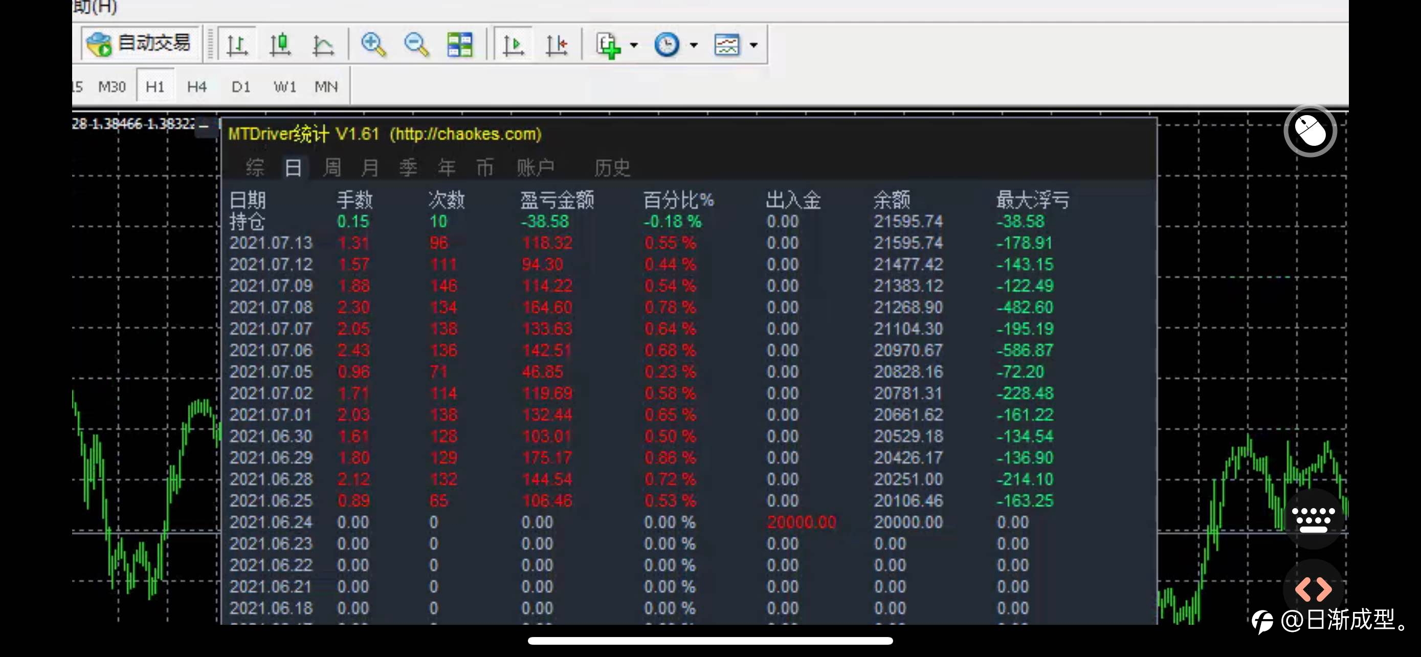1421x657 pixels.
Task: Click the 最大浮亏 column header
Action: click(1033, 200)
